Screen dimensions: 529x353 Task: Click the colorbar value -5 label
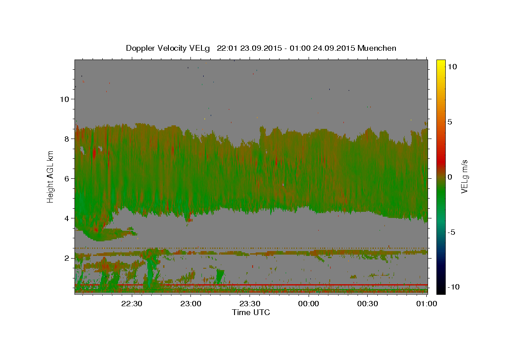click(451, 232)
